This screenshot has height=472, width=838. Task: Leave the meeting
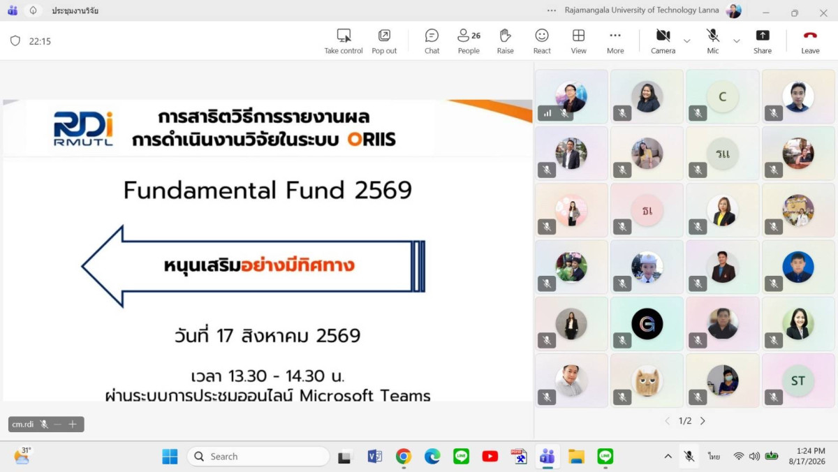tap(810, 41)
